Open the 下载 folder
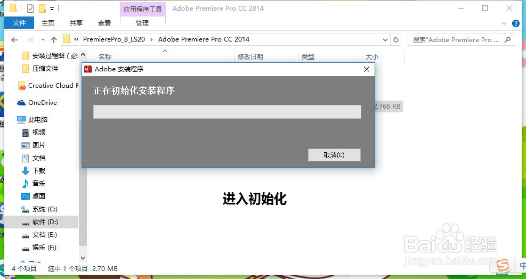Image resolution: width=526 pixels, height=279 pixels. tap(34, 171)
